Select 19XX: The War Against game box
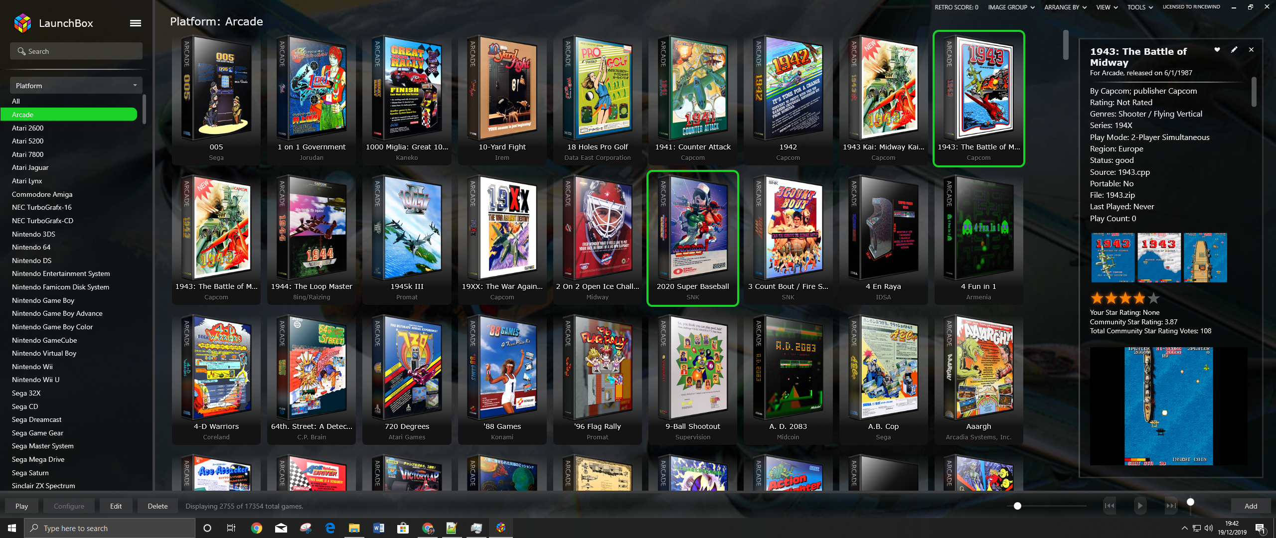1276x538 pixels. [502, 238]
